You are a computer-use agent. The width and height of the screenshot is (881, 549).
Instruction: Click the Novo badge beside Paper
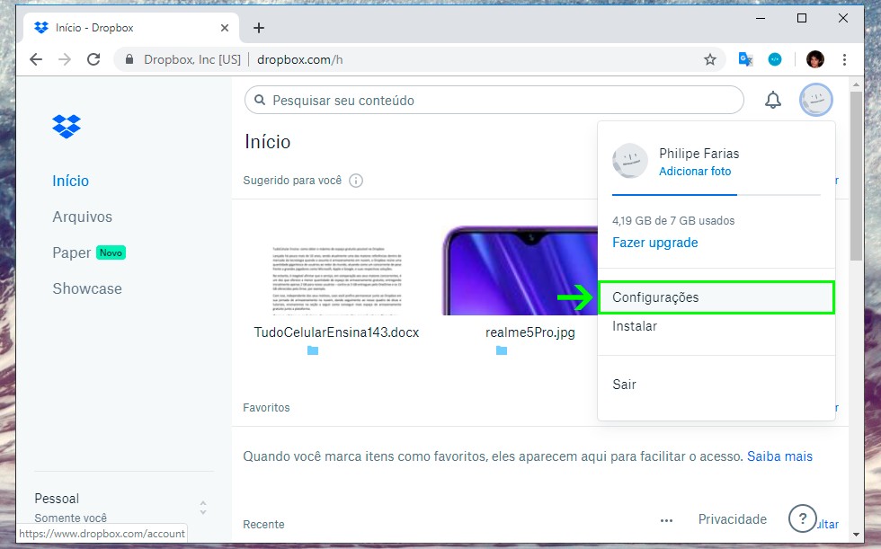click(x=111, y=252)
